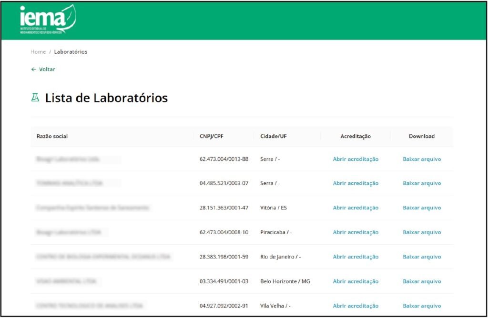Open acreditação for the Rio de Janeiro laboratory
The width and height of the screenshot is (488, 318).
(x=356, y=257)
